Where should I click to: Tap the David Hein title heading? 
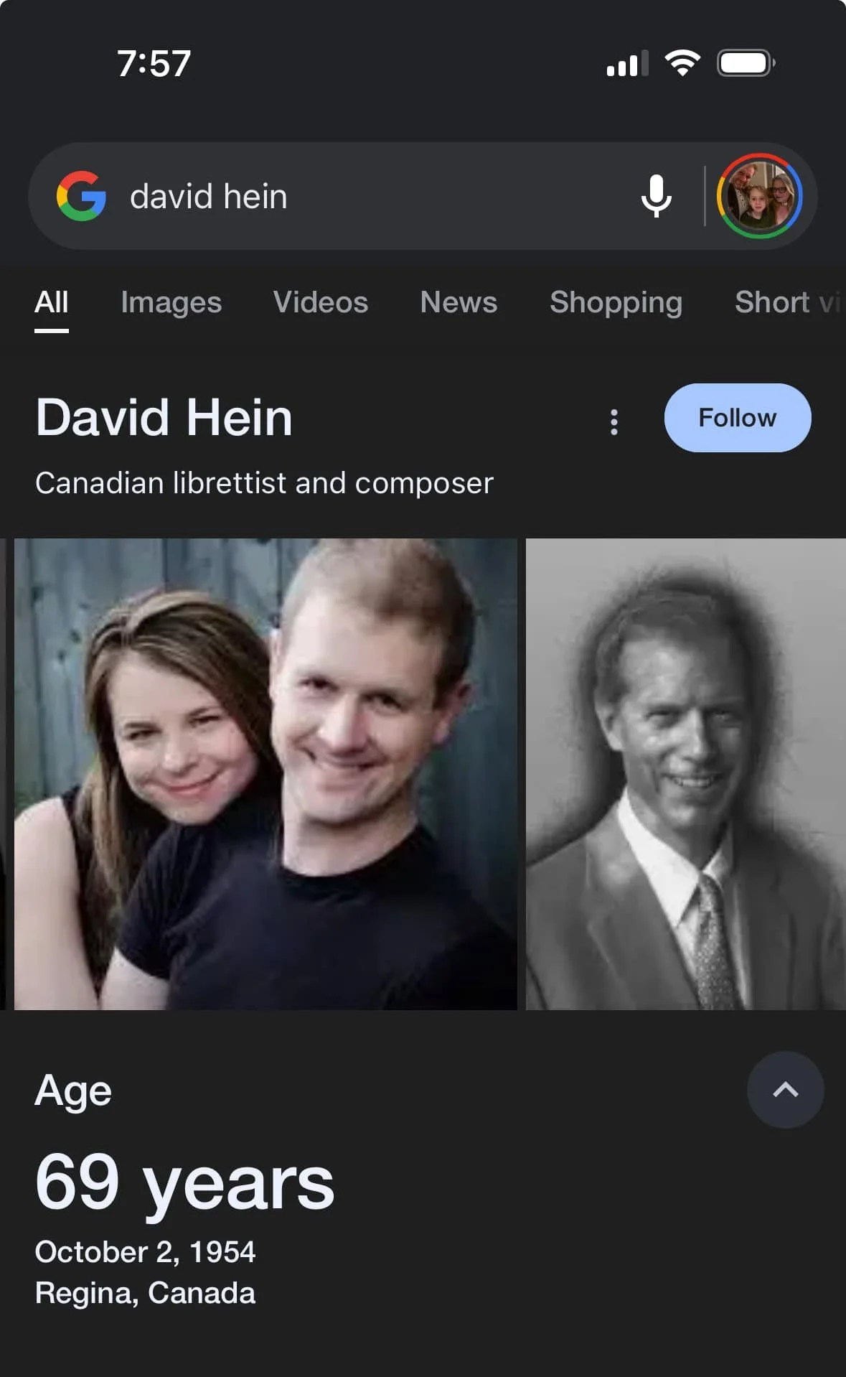[x=164, y=417]
